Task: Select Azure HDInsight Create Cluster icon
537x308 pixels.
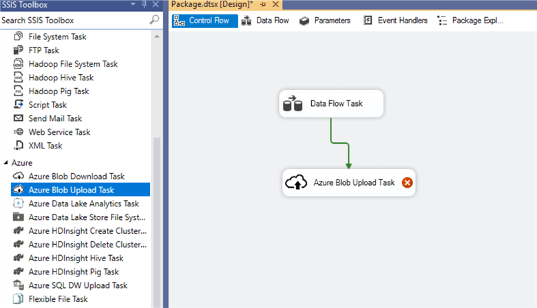Action: pyautogui.click(x=18, y=230)
